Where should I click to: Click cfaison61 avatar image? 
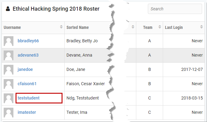(9, 84)
